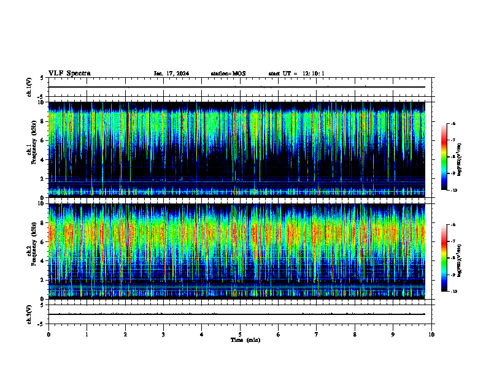Click the ch.1 spectrogram color bar
Viewport: 486px width, 375px height.
(x=444, y=157)
